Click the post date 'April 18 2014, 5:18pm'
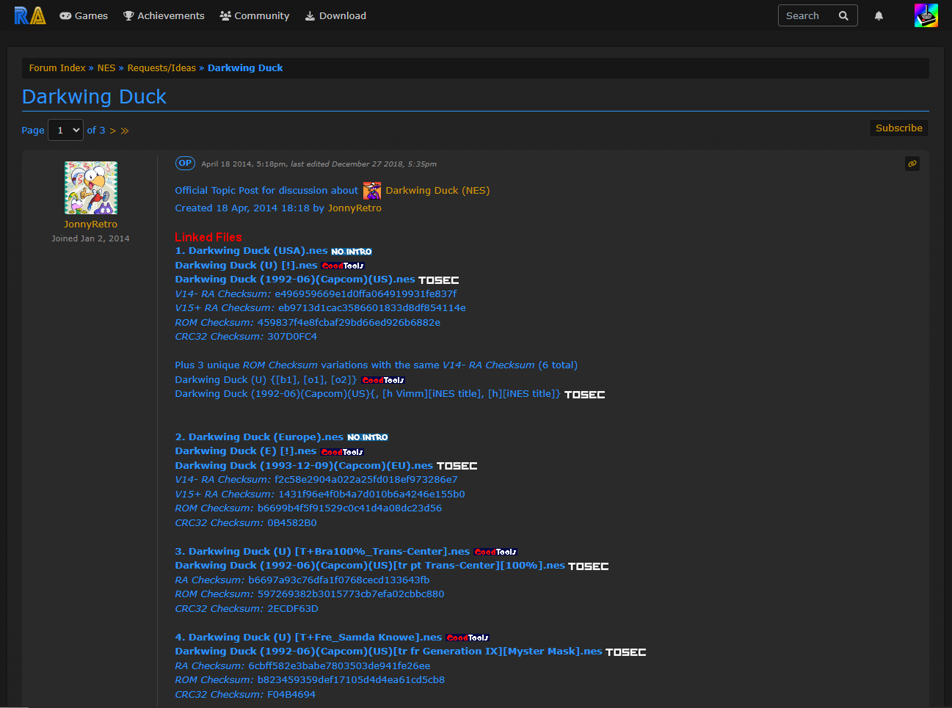Screen dimensions: 952x708 point(244,164)
